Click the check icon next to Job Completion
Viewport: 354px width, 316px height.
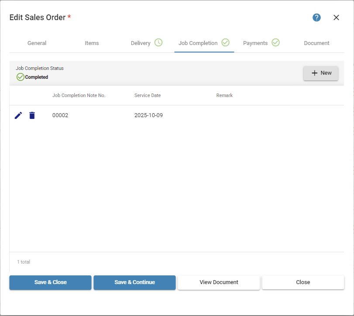coord(225,42)
